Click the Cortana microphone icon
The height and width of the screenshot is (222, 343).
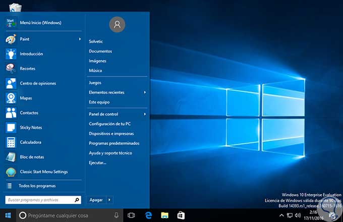point(117,215)
